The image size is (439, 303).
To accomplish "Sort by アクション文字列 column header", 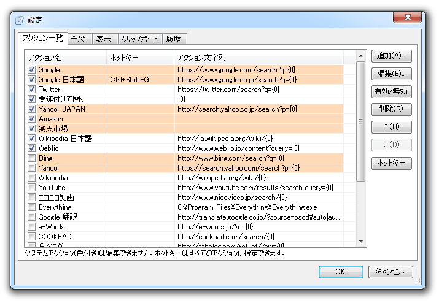I will (x=258, y=58).
